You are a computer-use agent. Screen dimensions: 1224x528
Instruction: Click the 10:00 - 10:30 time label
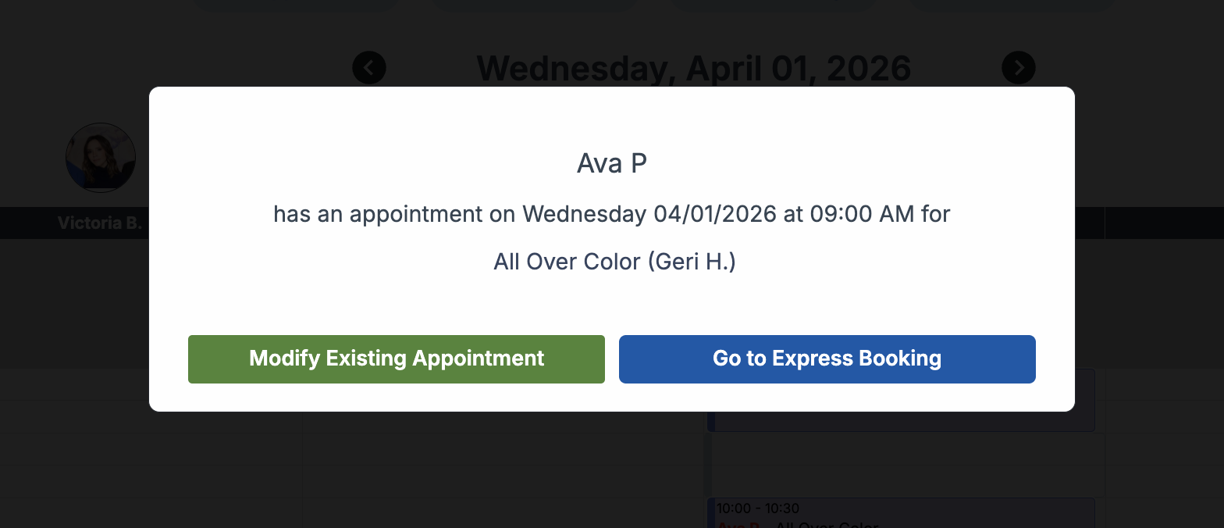coord(757,508)
